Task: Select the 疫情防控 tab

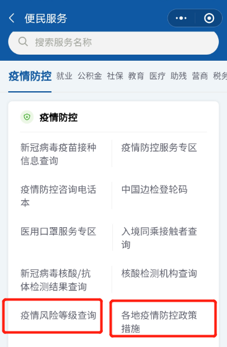Action: [x=30, y=76]
